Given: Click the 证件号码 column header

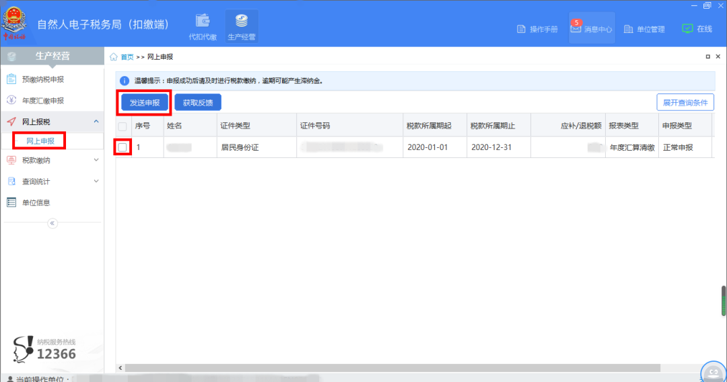Looking at the screenshot, I should [349, 126].
